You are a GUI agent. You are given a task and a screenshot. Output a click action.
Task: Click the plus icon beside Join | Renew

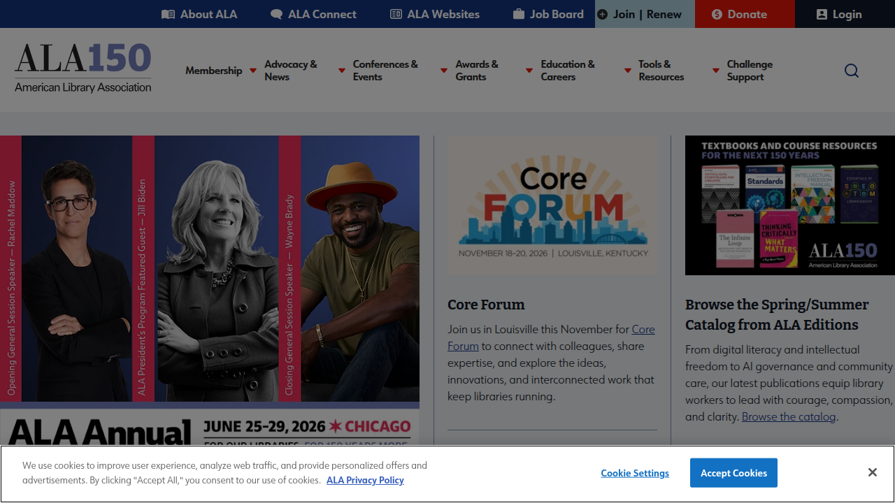(602, 14)
